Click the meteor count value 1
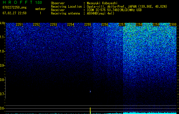179x114 pixels. 40,13
